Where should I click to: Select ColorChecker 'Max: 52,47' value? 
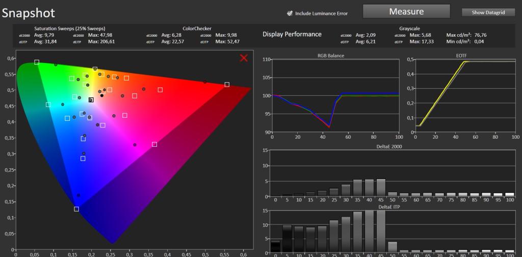(227, 42)
